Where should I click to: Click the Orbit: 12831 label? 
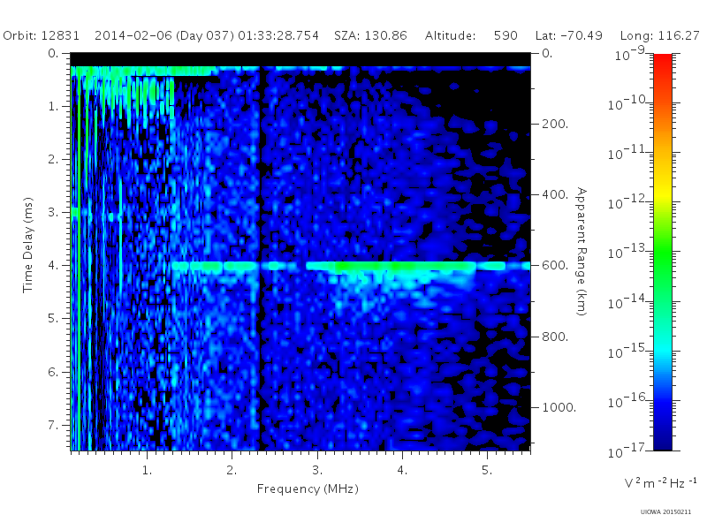pos(41,35)
